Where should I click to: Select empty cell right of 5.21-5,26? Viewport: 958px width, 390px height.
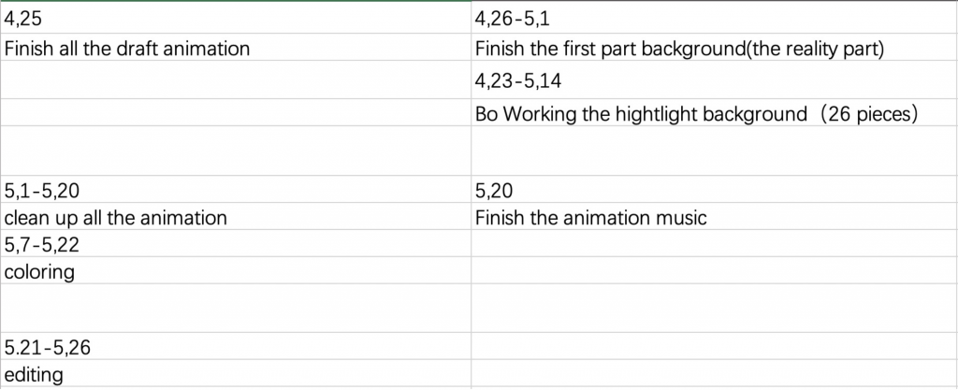pos(715,346)
